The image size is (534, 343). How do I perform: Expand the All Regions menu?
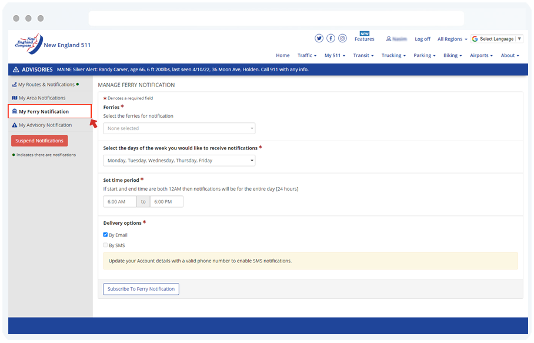pyautogui.click(x=452, y=39)
